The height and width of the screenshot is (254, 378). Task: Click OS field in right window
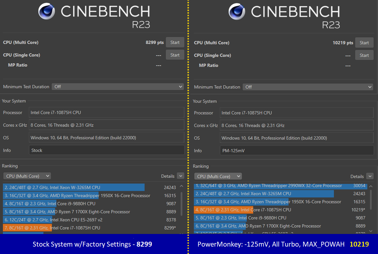pyautogui.click(x=297, y=138)
